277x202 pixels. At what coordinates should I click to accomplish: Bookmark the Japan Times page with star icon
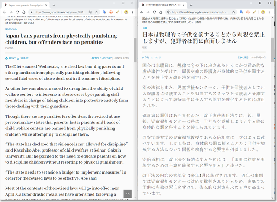(97, 12)
